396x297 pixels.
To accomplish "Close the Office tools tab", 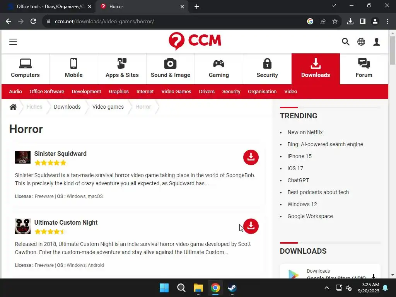I will (90, 7).
